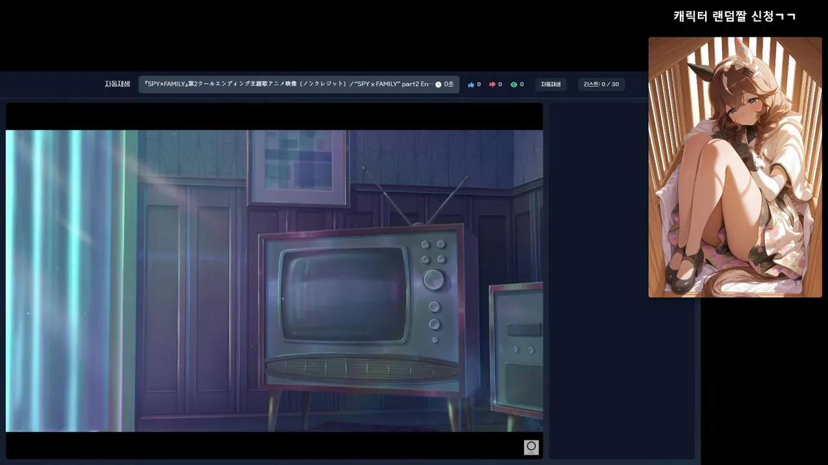Click the 자동재생 label left of the title
Viewport: 828px width, 465px height.
pyautogui.click(x=118, y=84)
